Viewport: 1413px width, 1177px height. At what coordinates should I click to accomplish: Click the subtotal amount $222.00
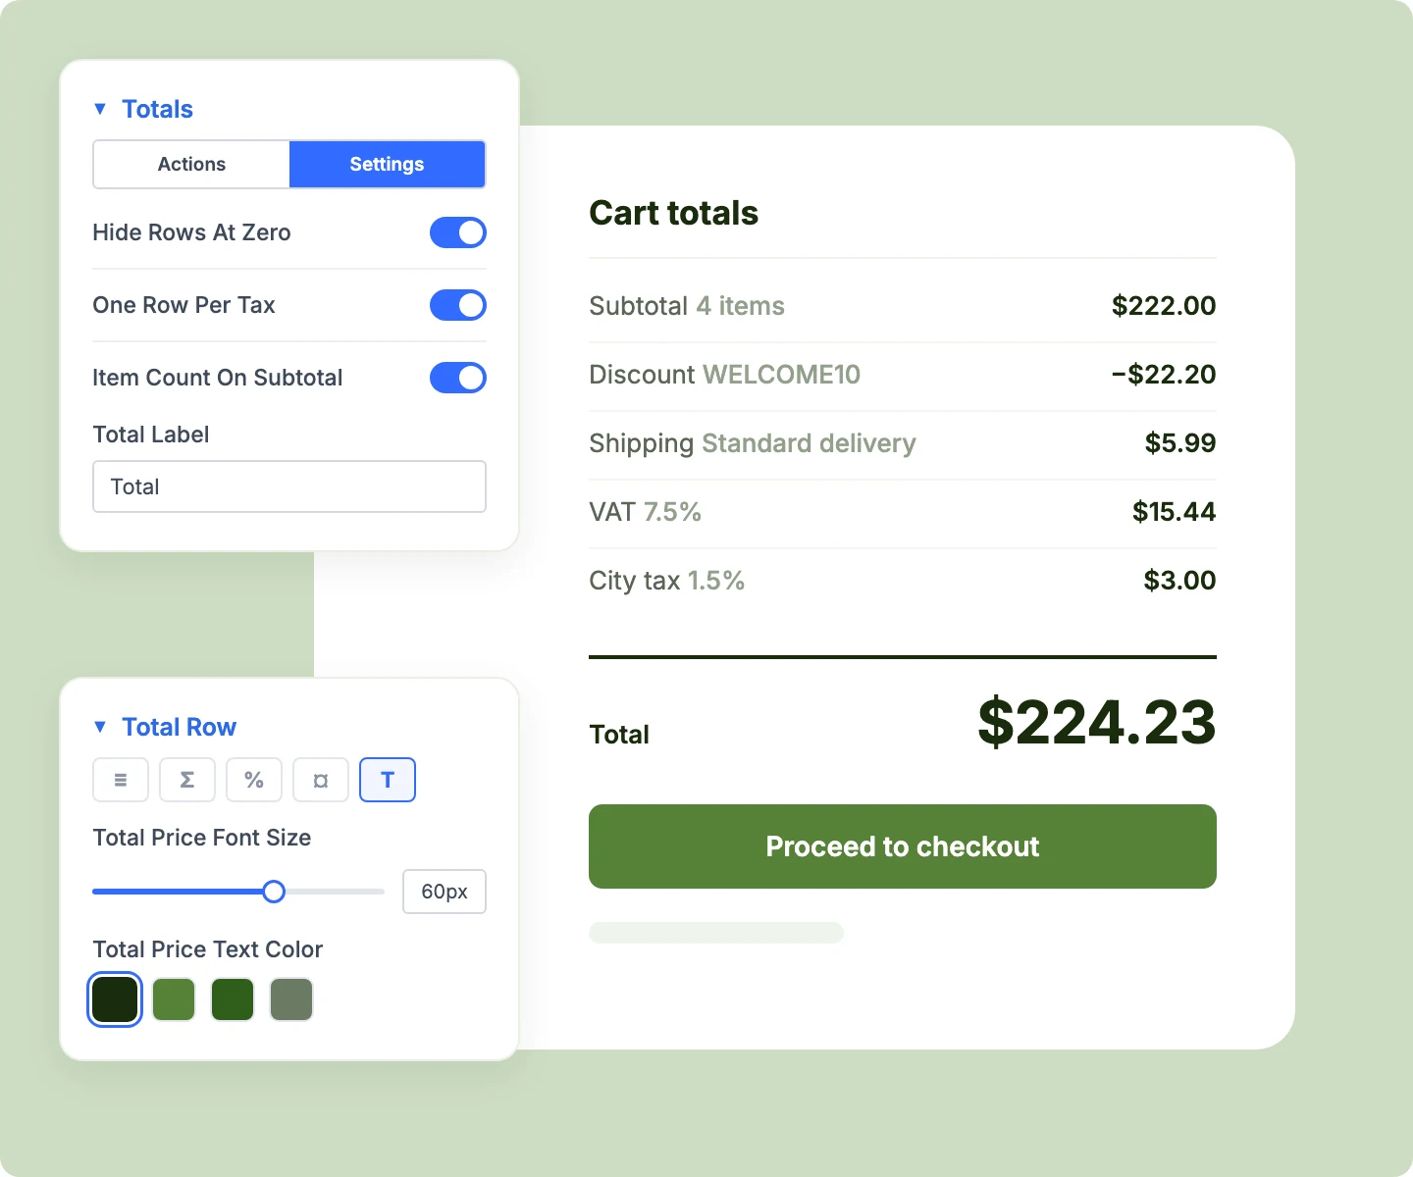(x=1164, y=306)
